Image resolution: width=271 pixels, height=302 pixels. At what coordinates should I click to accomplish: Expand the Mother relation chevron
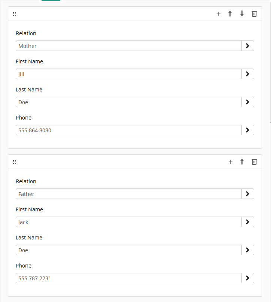pos(248,46)
